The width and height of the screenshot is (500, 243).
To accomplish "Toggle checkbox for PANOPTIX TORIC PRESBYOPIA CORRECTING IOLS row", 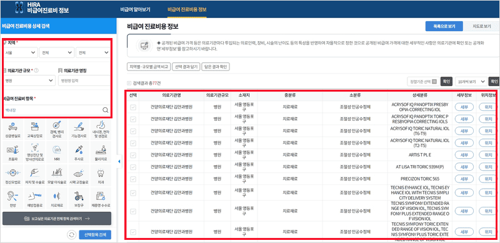I will (133, 119).
